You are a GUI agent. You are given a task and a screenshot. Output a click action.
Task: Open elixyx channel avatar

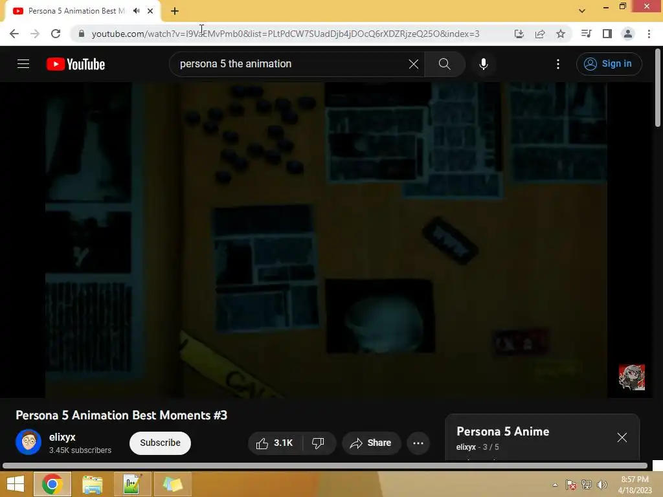coord(28,442)
